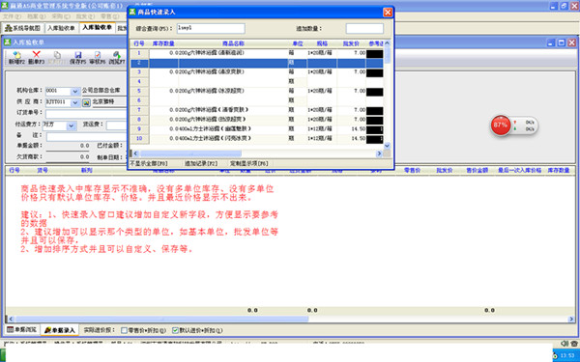Click the 商品快速录入 dialog title icon

[132, 13]
